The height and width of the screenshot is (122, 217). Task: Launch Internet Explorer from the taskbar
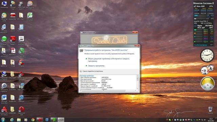[x=12, y=120]
